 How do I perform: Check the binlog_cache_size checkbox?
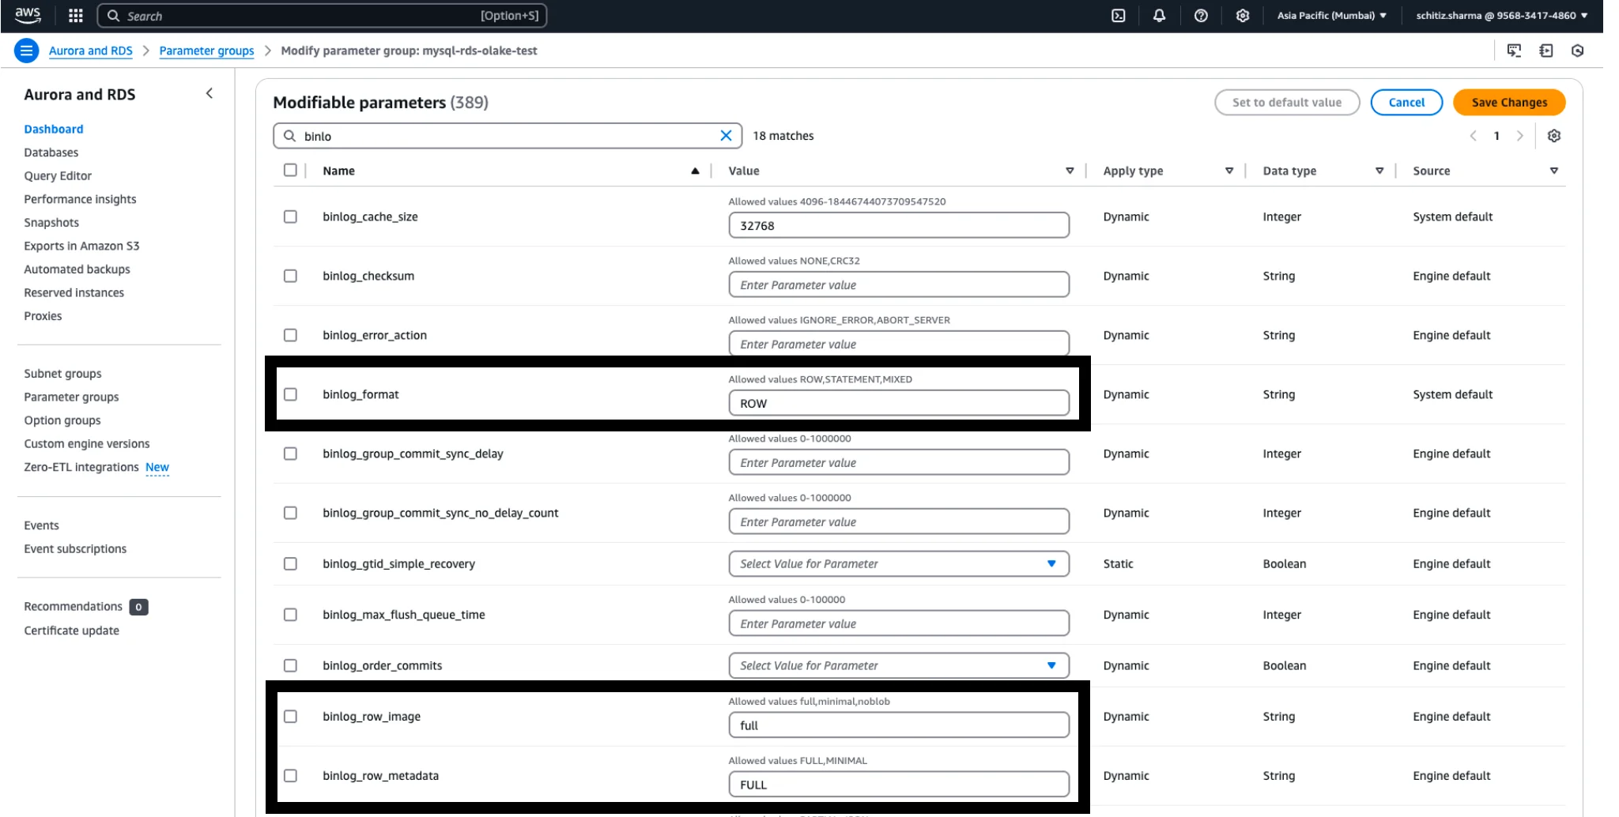tap(290, 216)
